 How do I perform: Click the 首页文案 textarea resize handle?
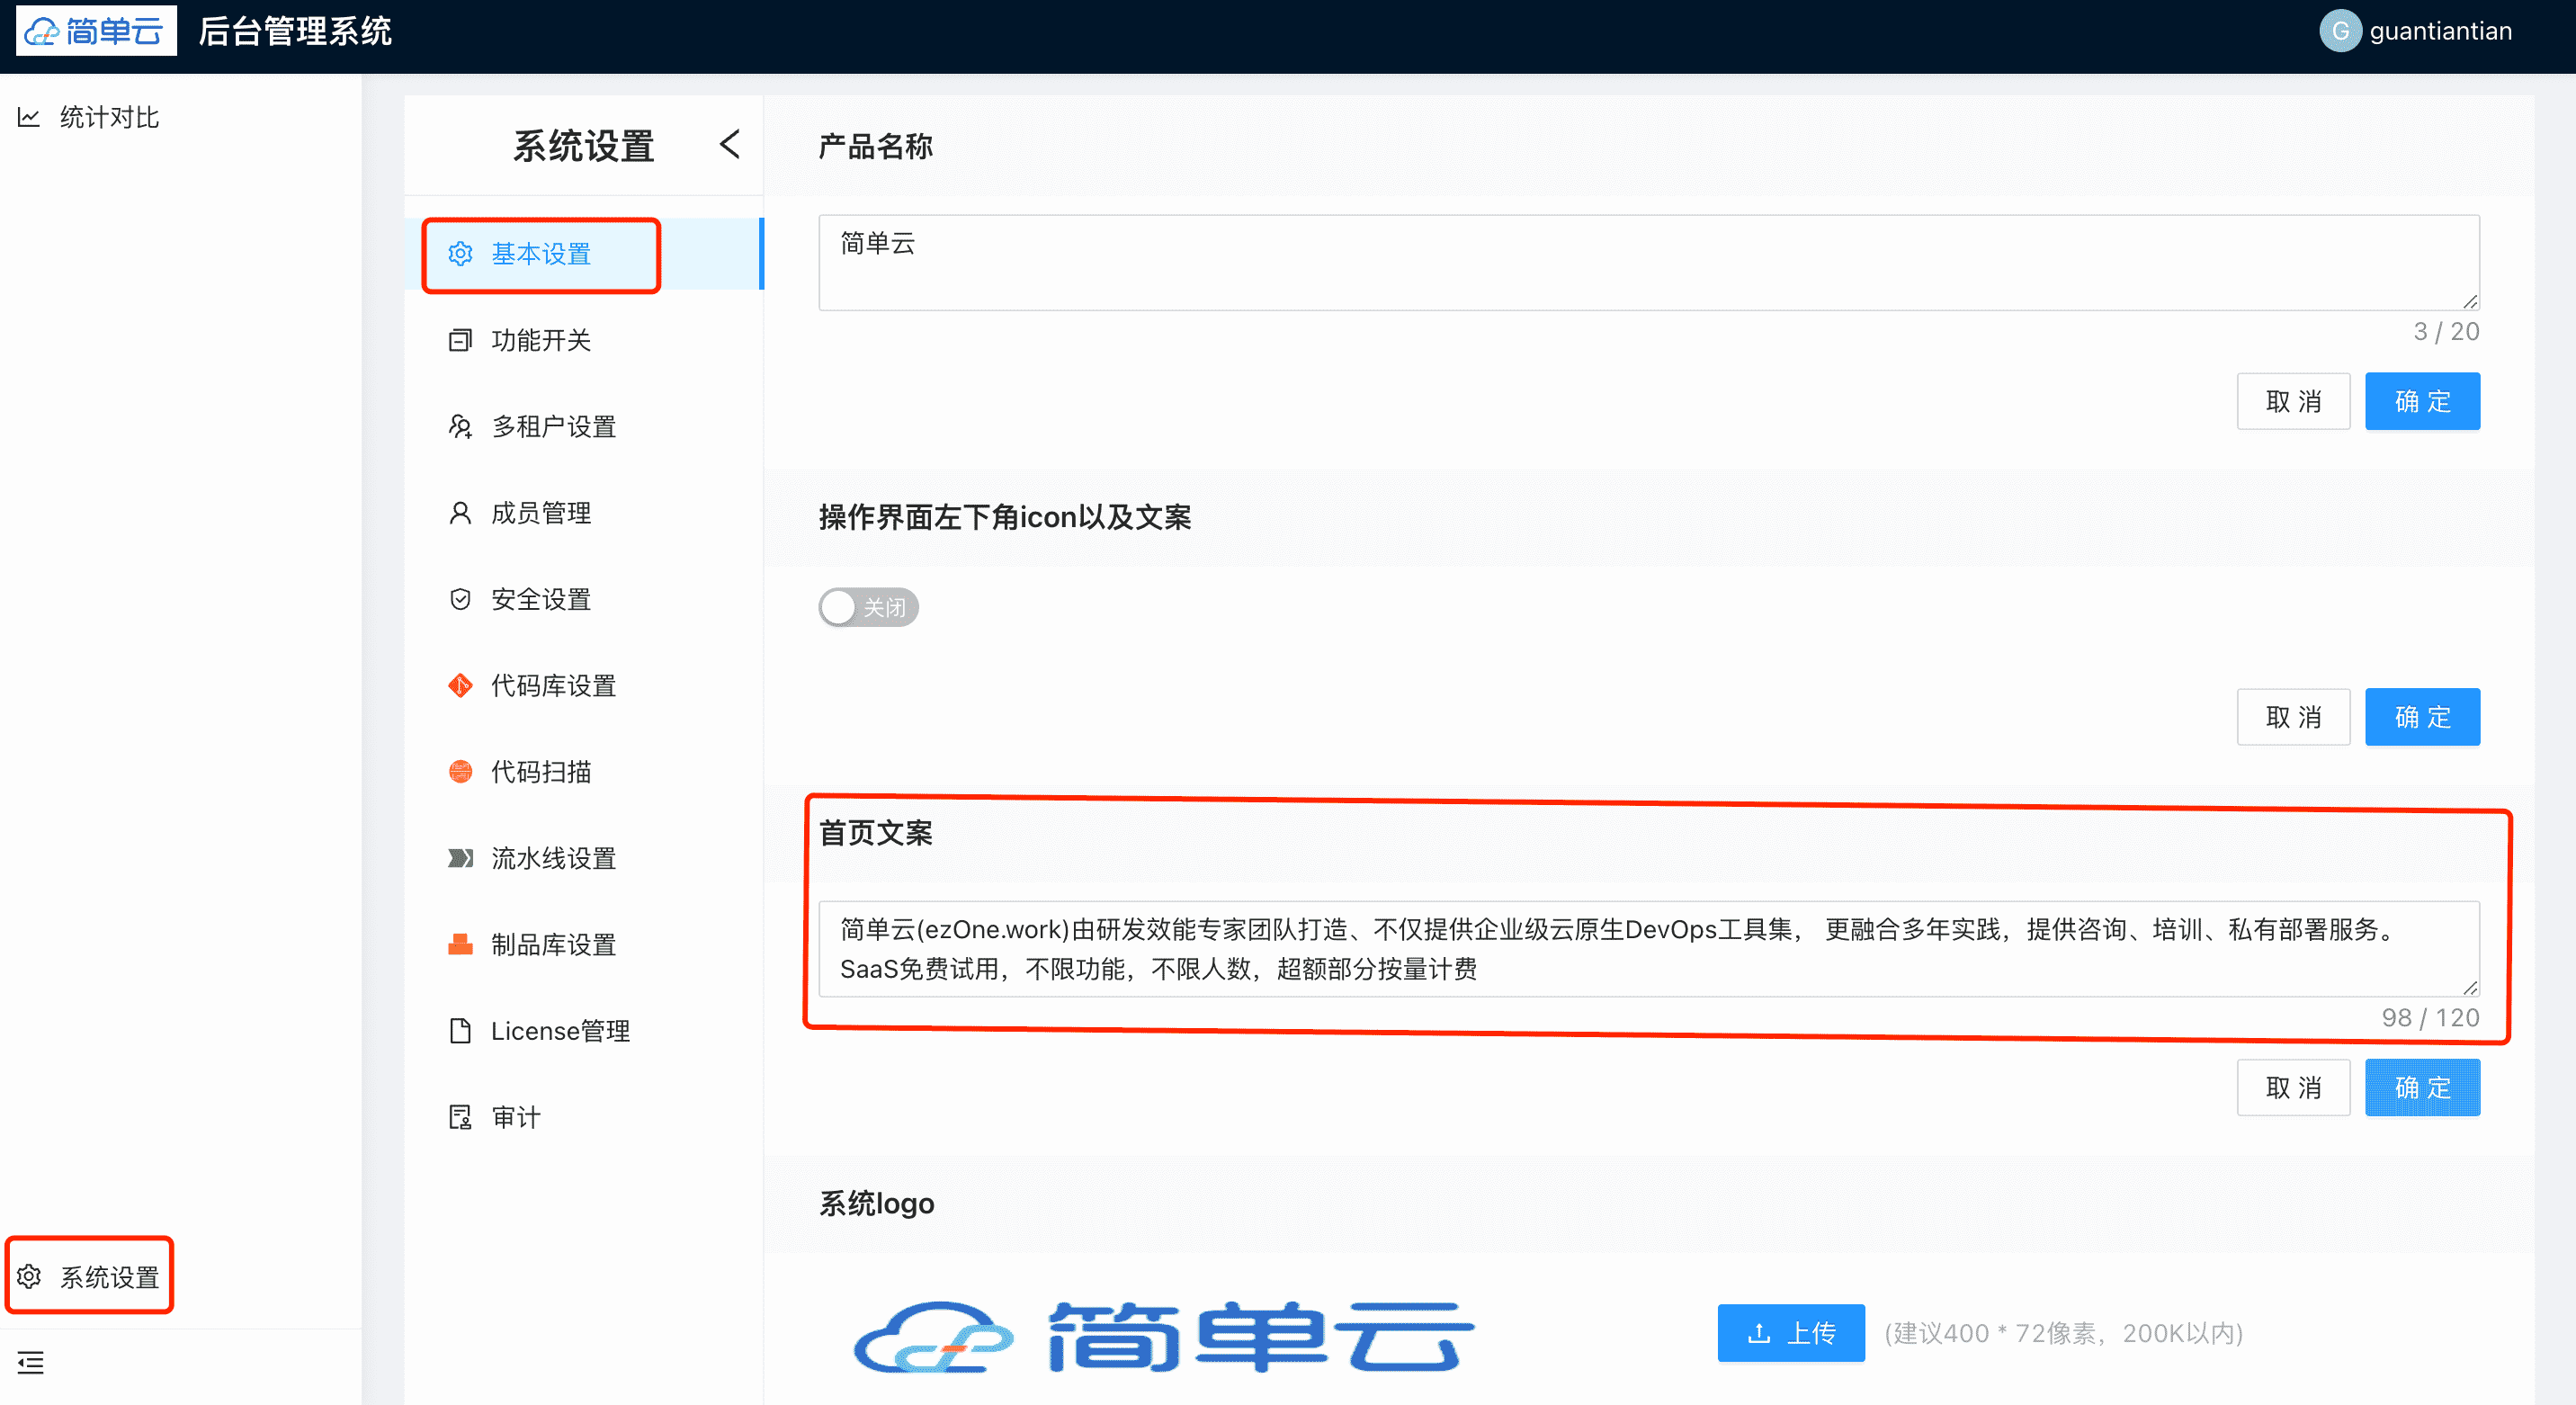(2470, 987)
